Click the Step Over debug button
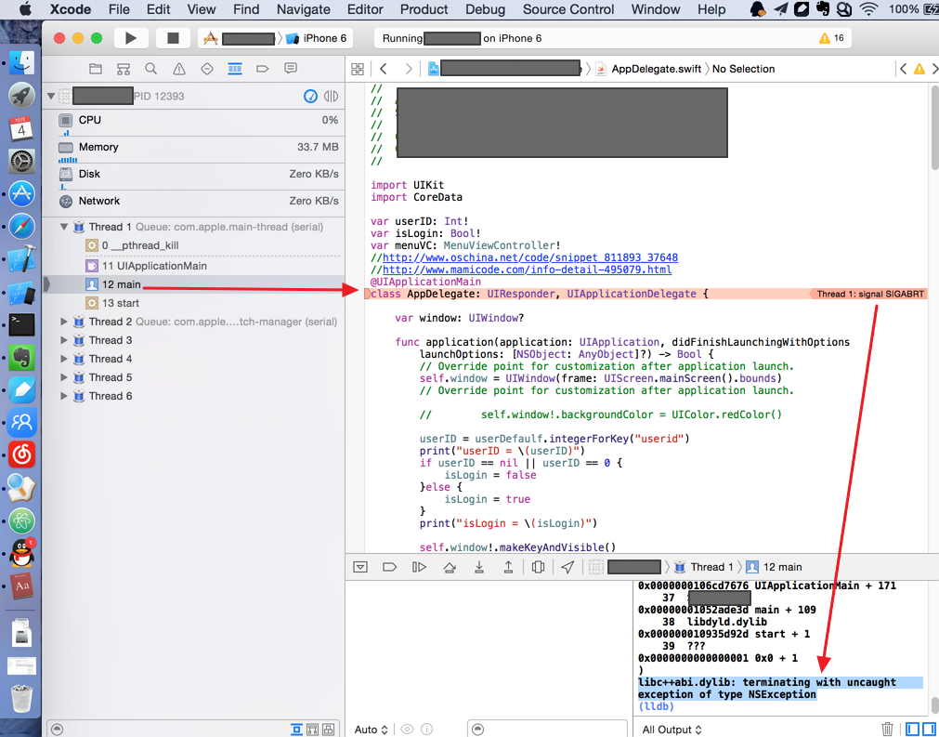Viewport: 939px width, 737px height. 450,567
